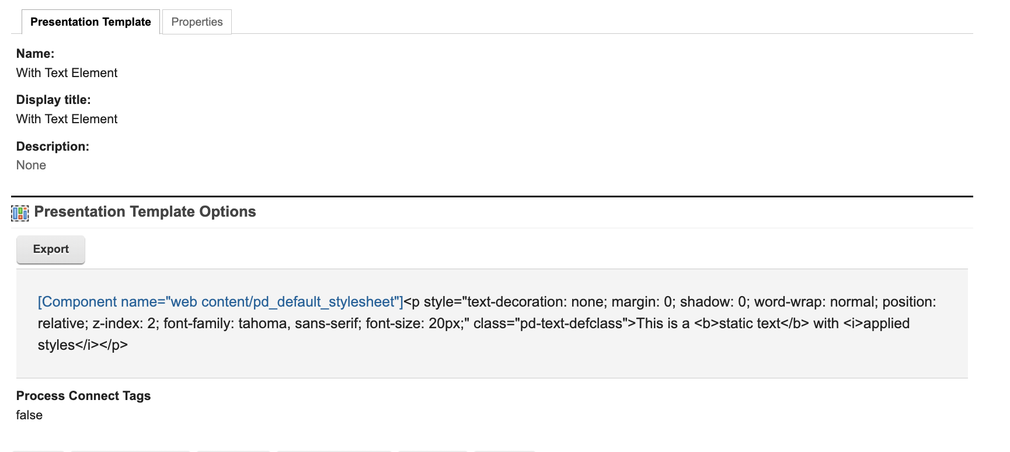Click the Display title value text

[x=67, y=119]
